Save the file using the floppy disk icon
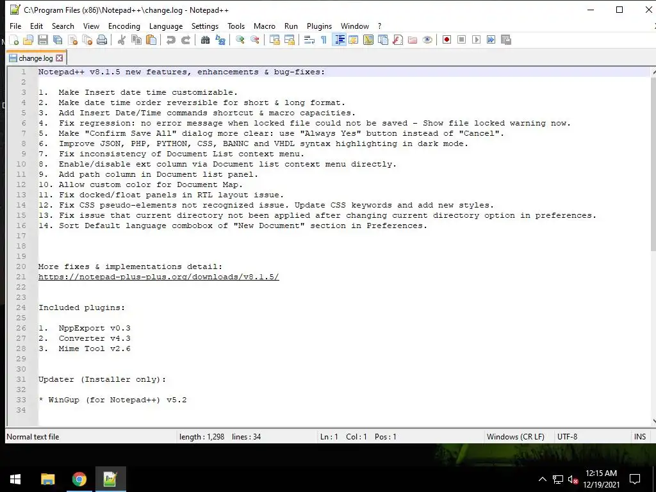 [43, 40]
